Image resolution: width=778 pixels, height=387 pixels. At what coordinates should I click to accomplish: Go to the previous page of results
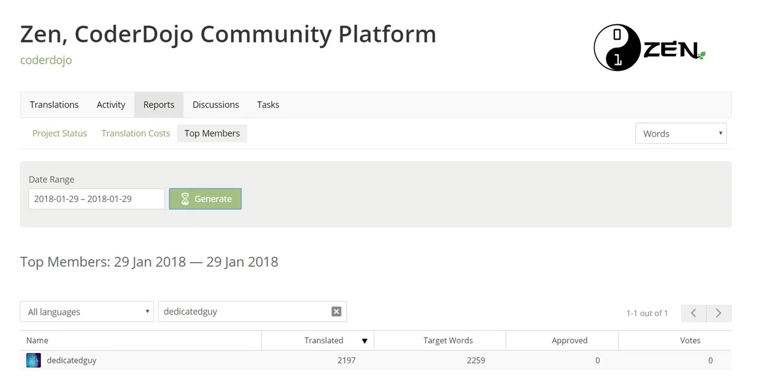click(x=694, y=313)
